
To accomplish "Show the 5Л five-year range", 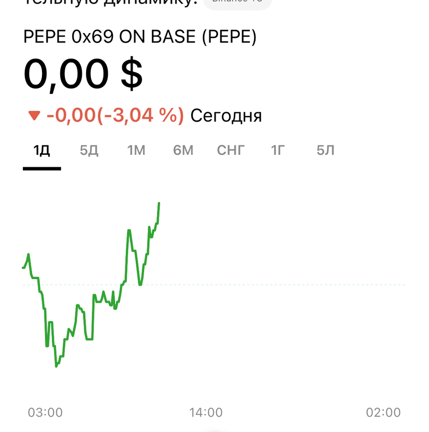I will point(325,151).
